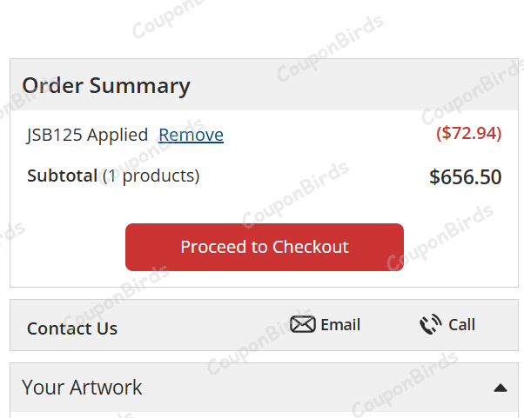Click the gray Order Summary header bar
Screen dimensions: 524x418
(348, 85)
